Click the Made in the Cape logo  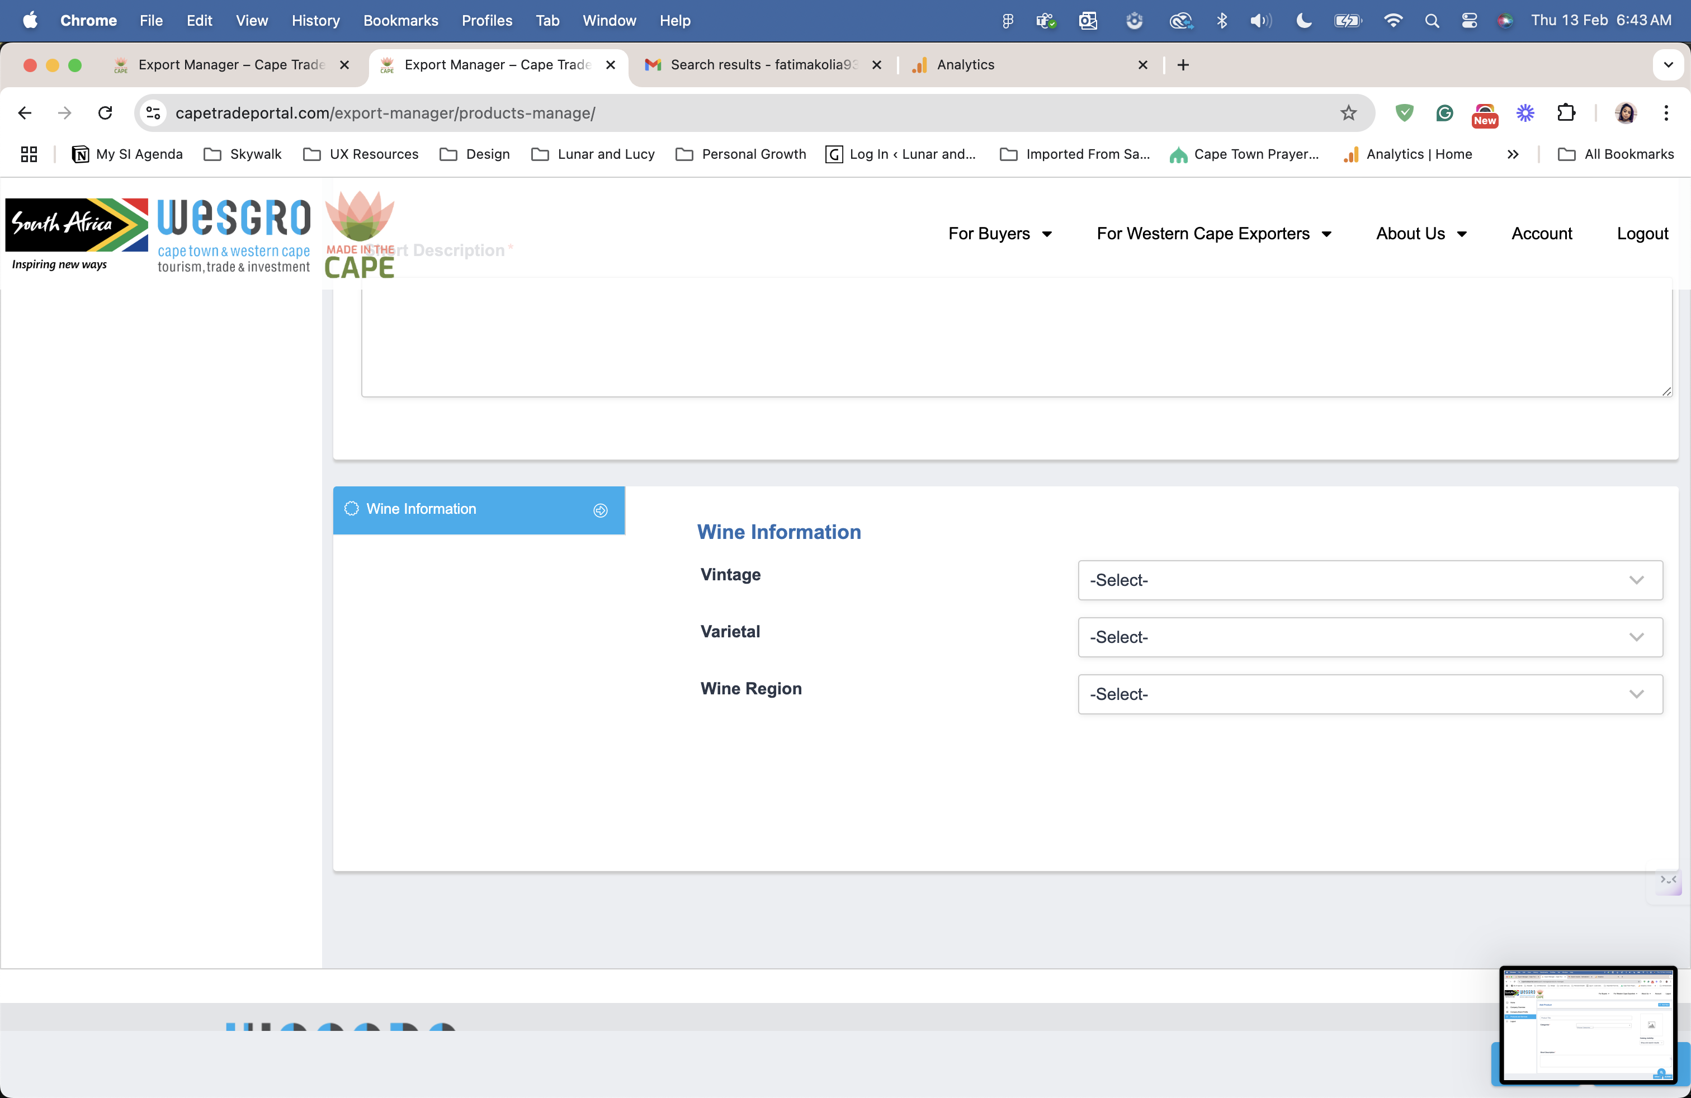(x=360, y=234)
